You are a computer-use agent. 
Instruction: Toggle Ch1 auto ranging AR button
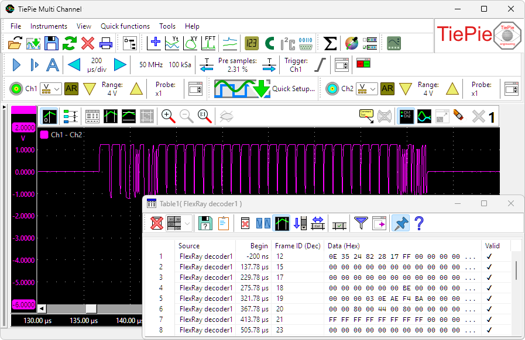71,89
